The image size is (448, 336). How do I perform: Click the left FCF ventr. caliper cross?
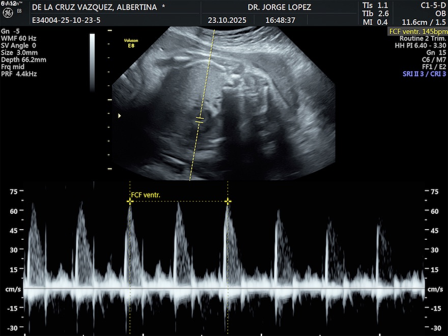tap(130, 202)
